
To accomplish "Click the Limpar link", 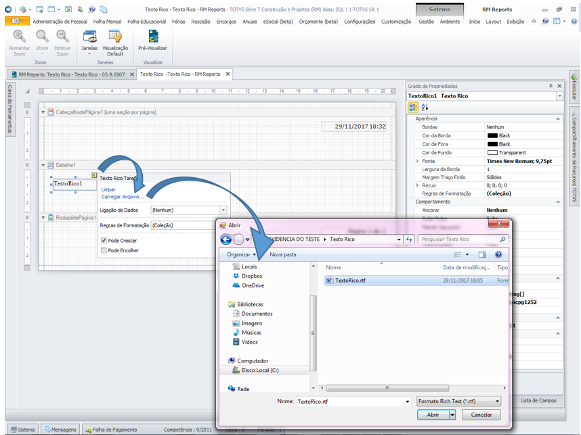I will (108, 189).
